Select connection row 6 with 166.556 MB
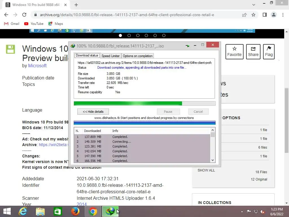The width and height of the screenshot is (289, 217). pos(142,161)
